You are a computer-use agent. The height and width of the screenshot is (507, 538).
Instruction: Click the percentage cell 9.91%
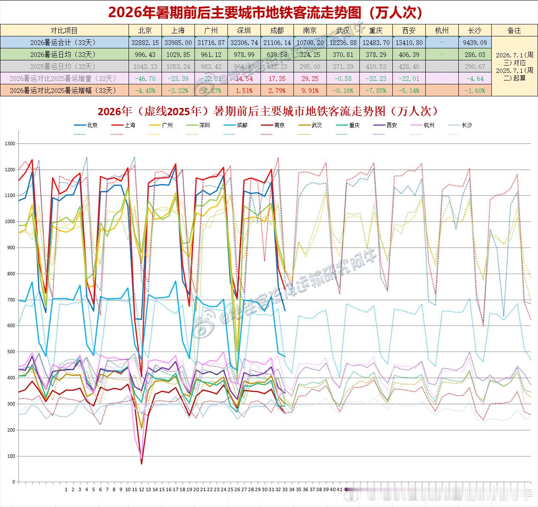[310, 90]
